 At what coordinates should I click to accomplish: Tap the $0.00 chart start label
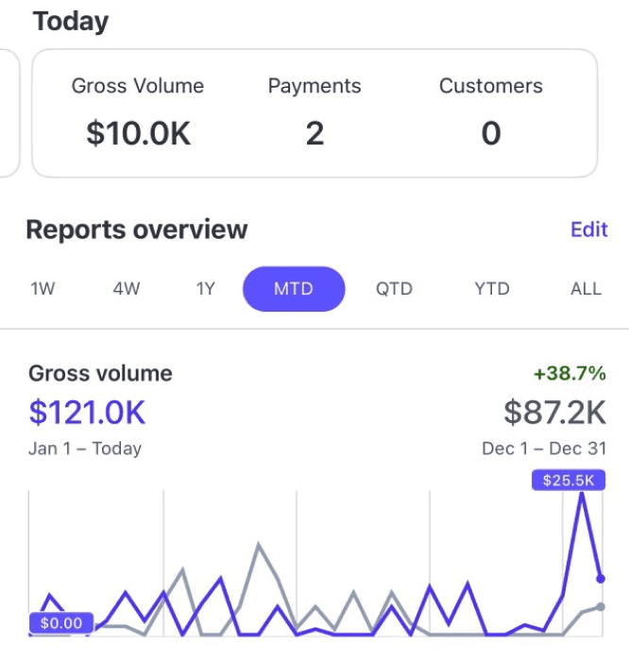(x=61, y=623)
